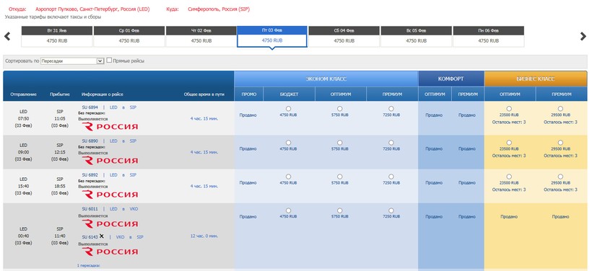Open flight link SU 6011
Screen dimensions: 592x271
90,209
